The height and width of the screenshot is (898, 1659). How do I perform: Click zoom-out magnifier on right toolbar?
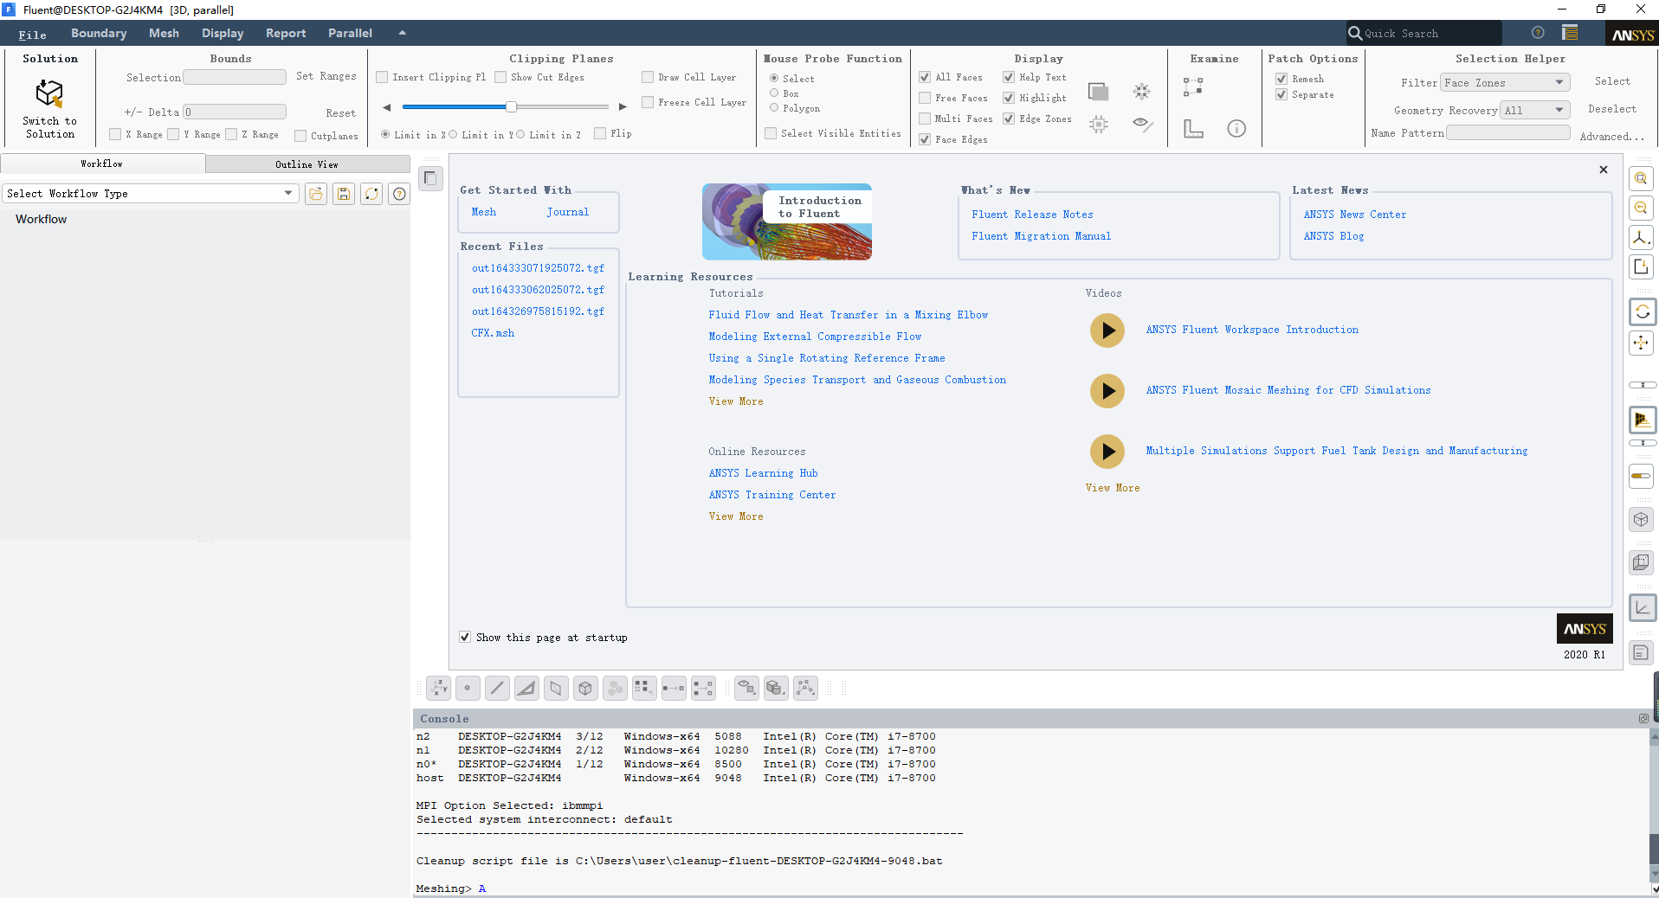click(x=1641, y=208)
